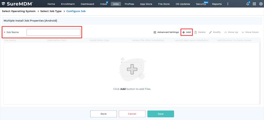Image resolution: width=264 pixels, height=120 pixels.
Task: Switch to the Profiles tab
Action: tap(129, 4)
